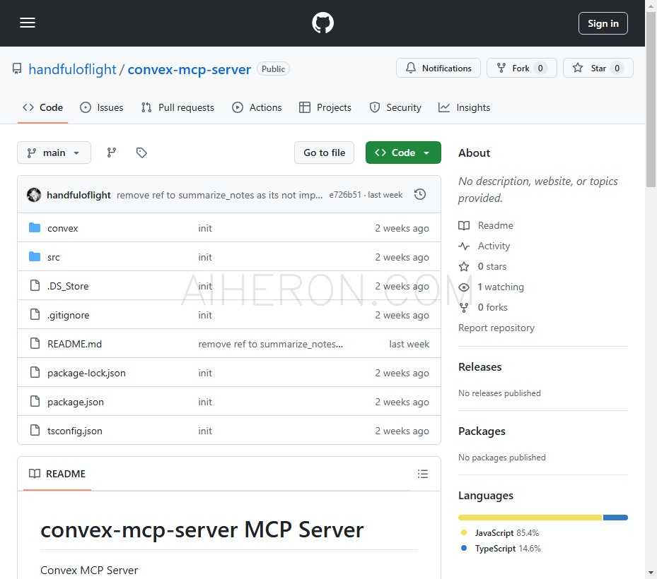The image size is (657, 579).
Task: Click the package-lock.json file icon
Action: pos(35,372)
